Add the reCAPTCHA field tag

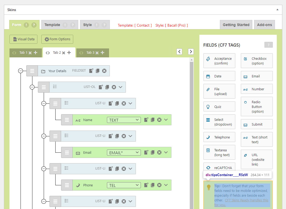coord(219,168)
